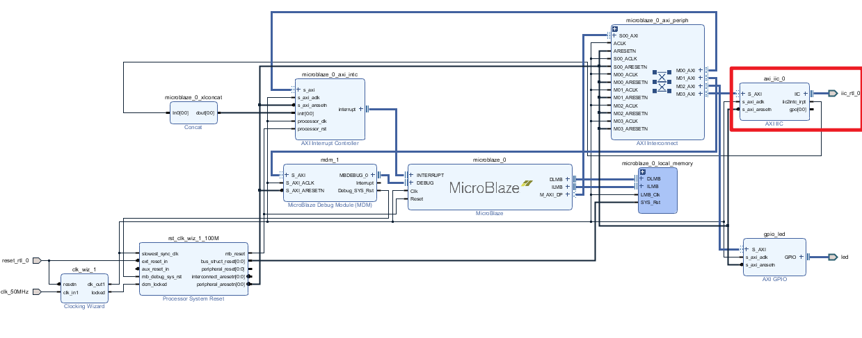Screen dimensions: 862x338
Task: Select the peripheral_aresetn[0:0] output pin
Action: click(x=221, y=284)
